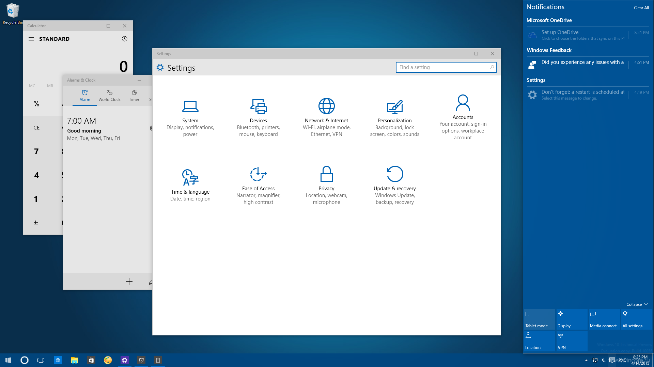Open Time & language settings
Image resolution: width=654 pixels, height=367 pixels.
point(190,185)
